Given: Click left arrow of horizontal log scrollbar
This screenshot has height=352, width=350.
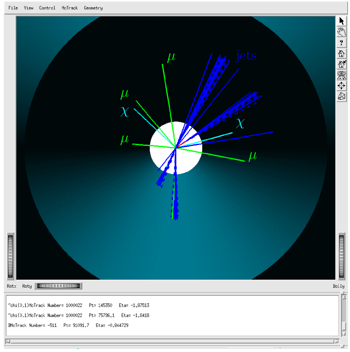Looking at the screenshot, I should point(8,342).
